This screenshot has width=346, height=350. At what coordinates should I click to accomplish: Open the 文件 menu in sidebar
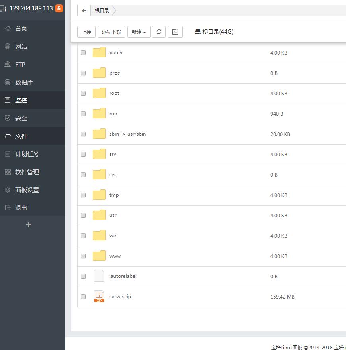(x=21, y=136)
